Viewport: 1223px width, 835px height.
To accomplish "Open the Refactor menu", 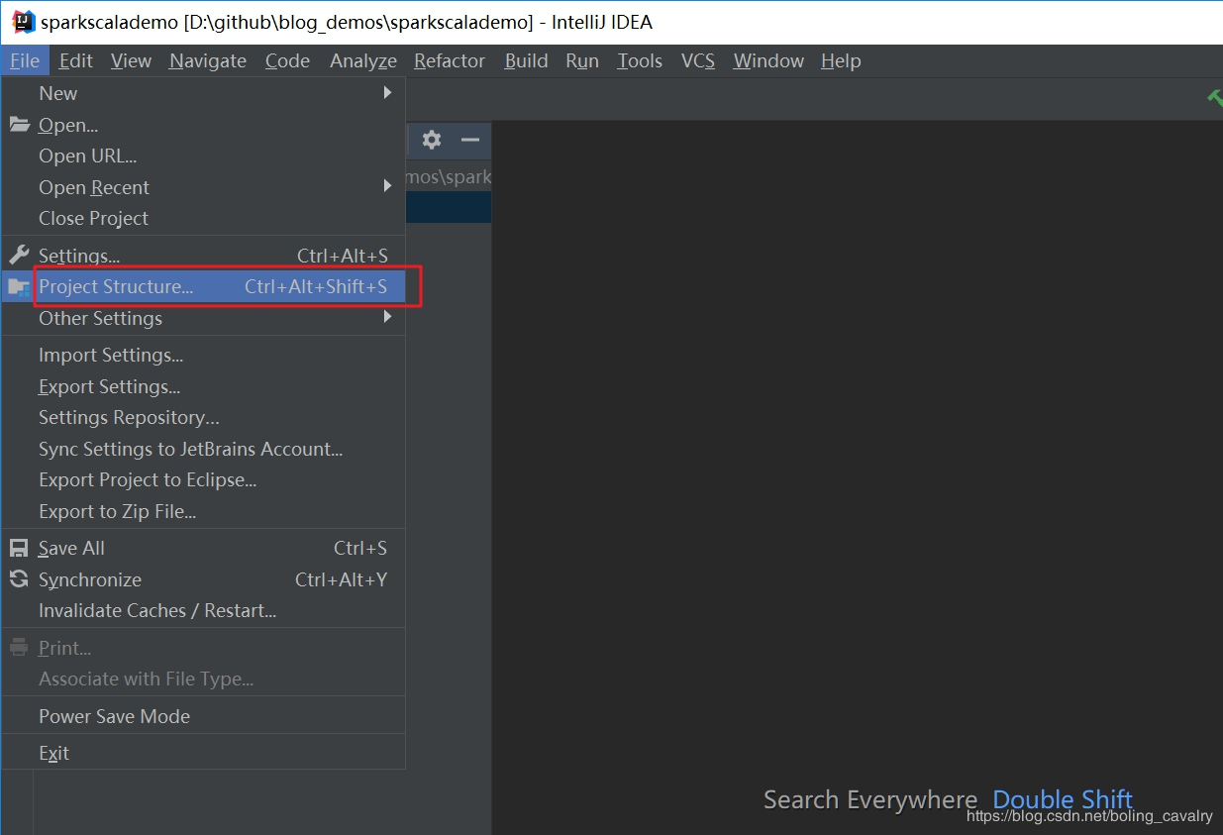I will tap(450, 60).
